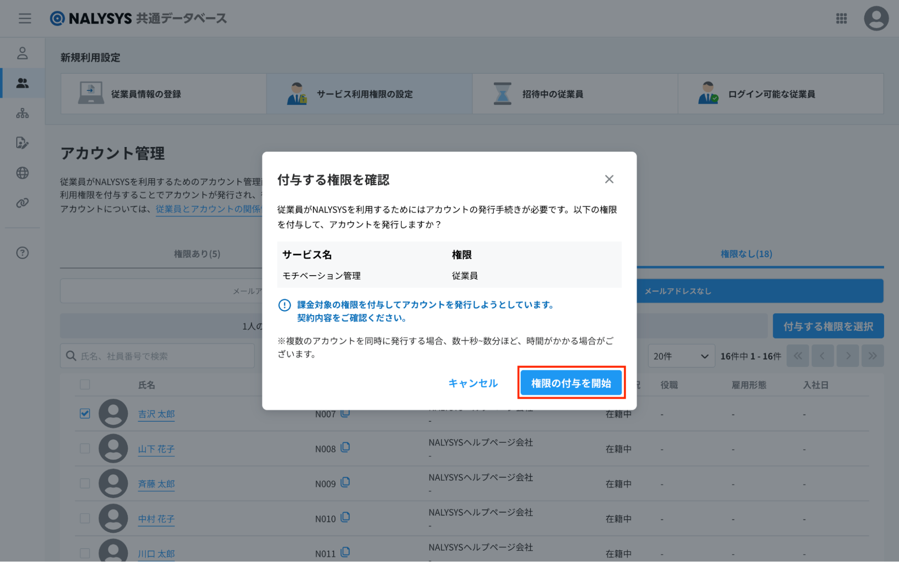Expand the 20件 page size dropdown
This screenshot has height=562, width=899.
(x=681, y=356)
